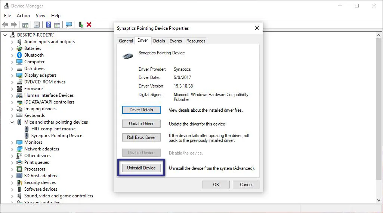Collapse the DESKTOP-RCDE7R1 root node
This screenshot has height=213, width=383.
(x=5, y=35)
